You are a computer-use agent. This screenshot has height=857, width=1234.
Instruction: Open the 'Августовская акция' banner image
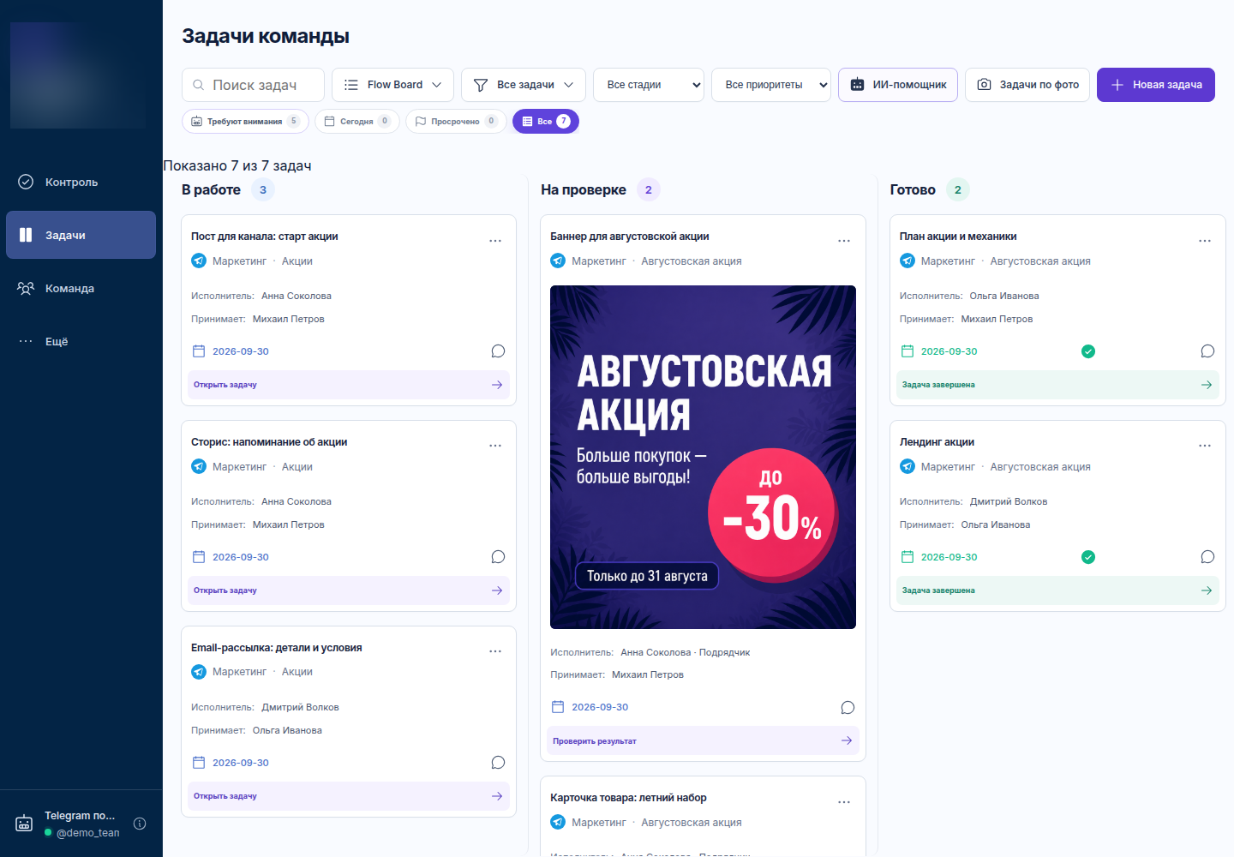coord(703,457)
